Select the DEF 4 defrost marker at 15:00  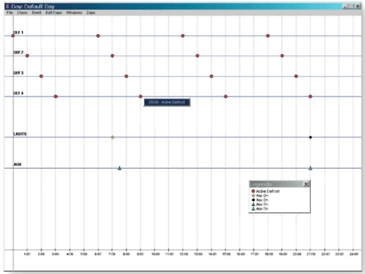(x=226, y=96)
